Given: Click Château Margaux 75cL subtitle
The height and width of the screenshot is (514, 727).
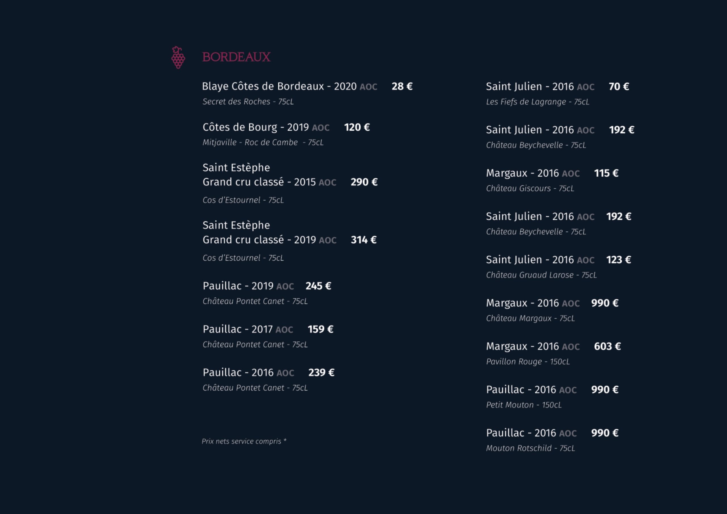Looking at the screenshot, I should point(530,318).
